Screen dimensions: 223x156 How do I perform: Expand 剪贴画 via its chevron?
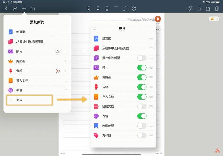click(66, 61)
